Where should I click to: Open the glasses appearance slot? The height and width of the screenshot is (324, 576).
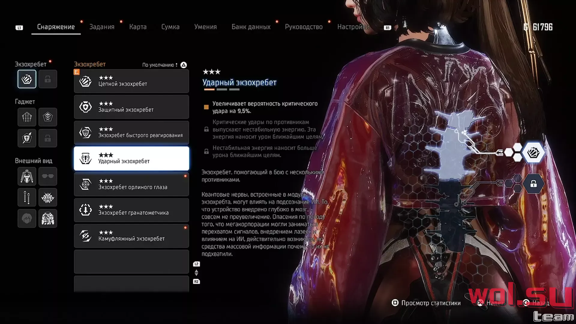pos(48,176)
